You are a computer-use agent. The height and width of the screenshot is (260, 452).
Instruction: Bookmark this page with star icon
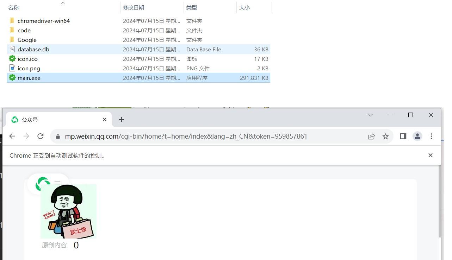(x=385, y=137)
